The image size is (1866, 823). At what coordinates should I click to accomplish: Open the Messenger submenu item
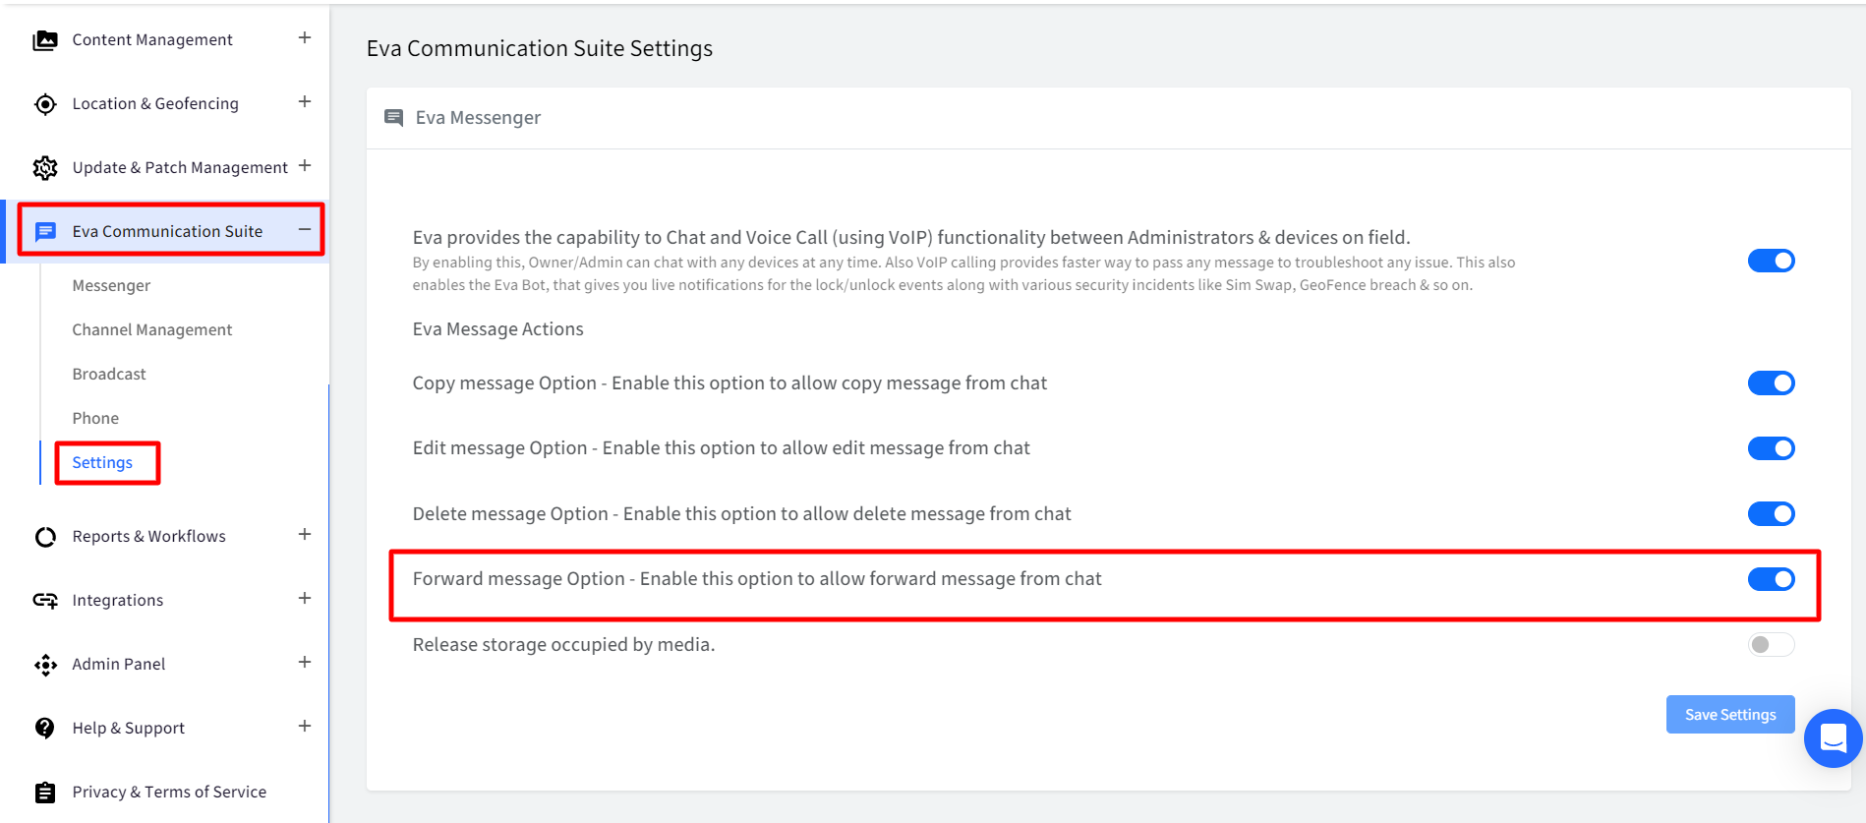click(x=111, y=286)
